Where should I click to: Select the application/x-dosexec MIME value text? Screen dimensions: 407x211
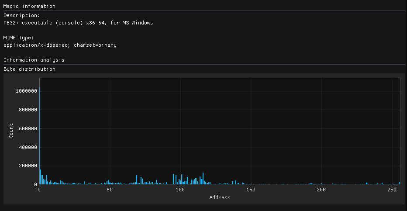pos(60,45)
